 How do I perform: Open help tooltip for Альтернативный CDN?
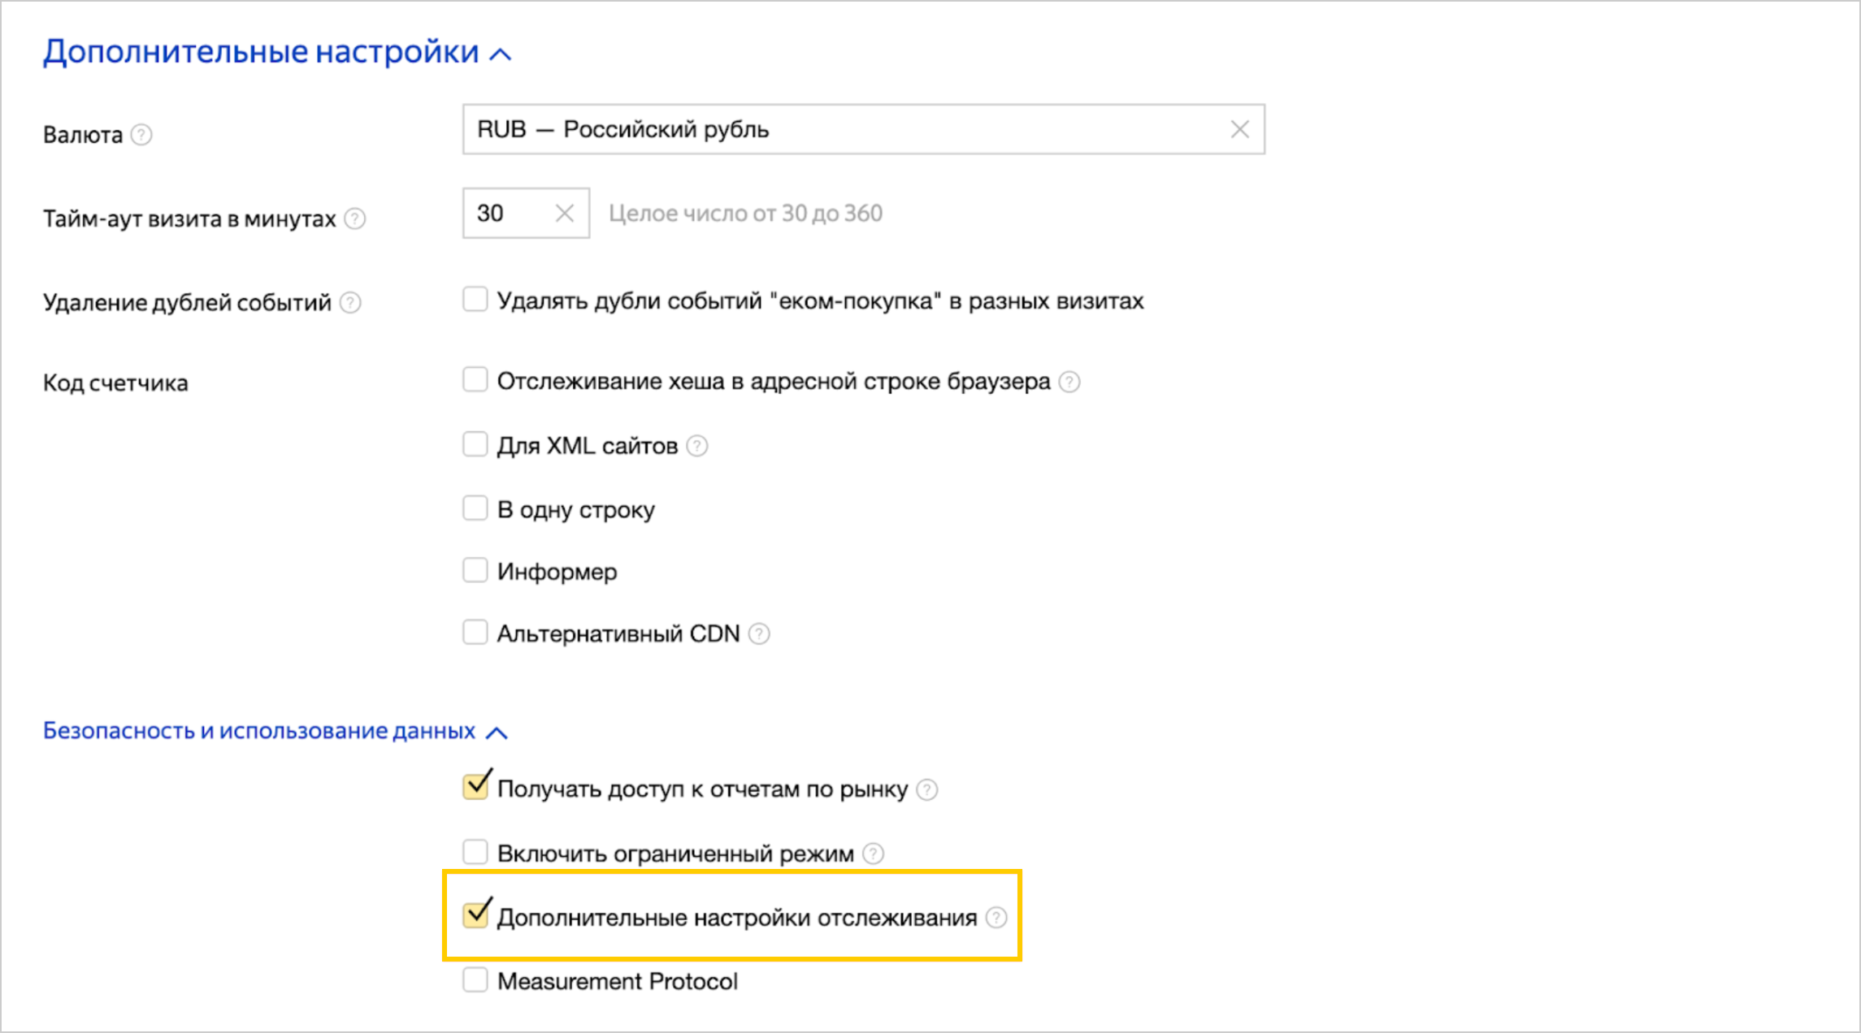tap(759, 633)
